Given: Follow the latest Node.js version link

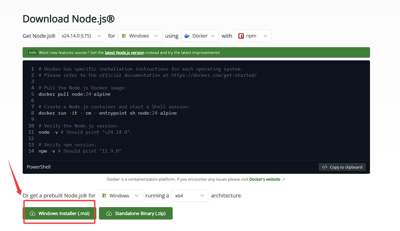Looking at the screenshot, I should click(x=124, y=53).
